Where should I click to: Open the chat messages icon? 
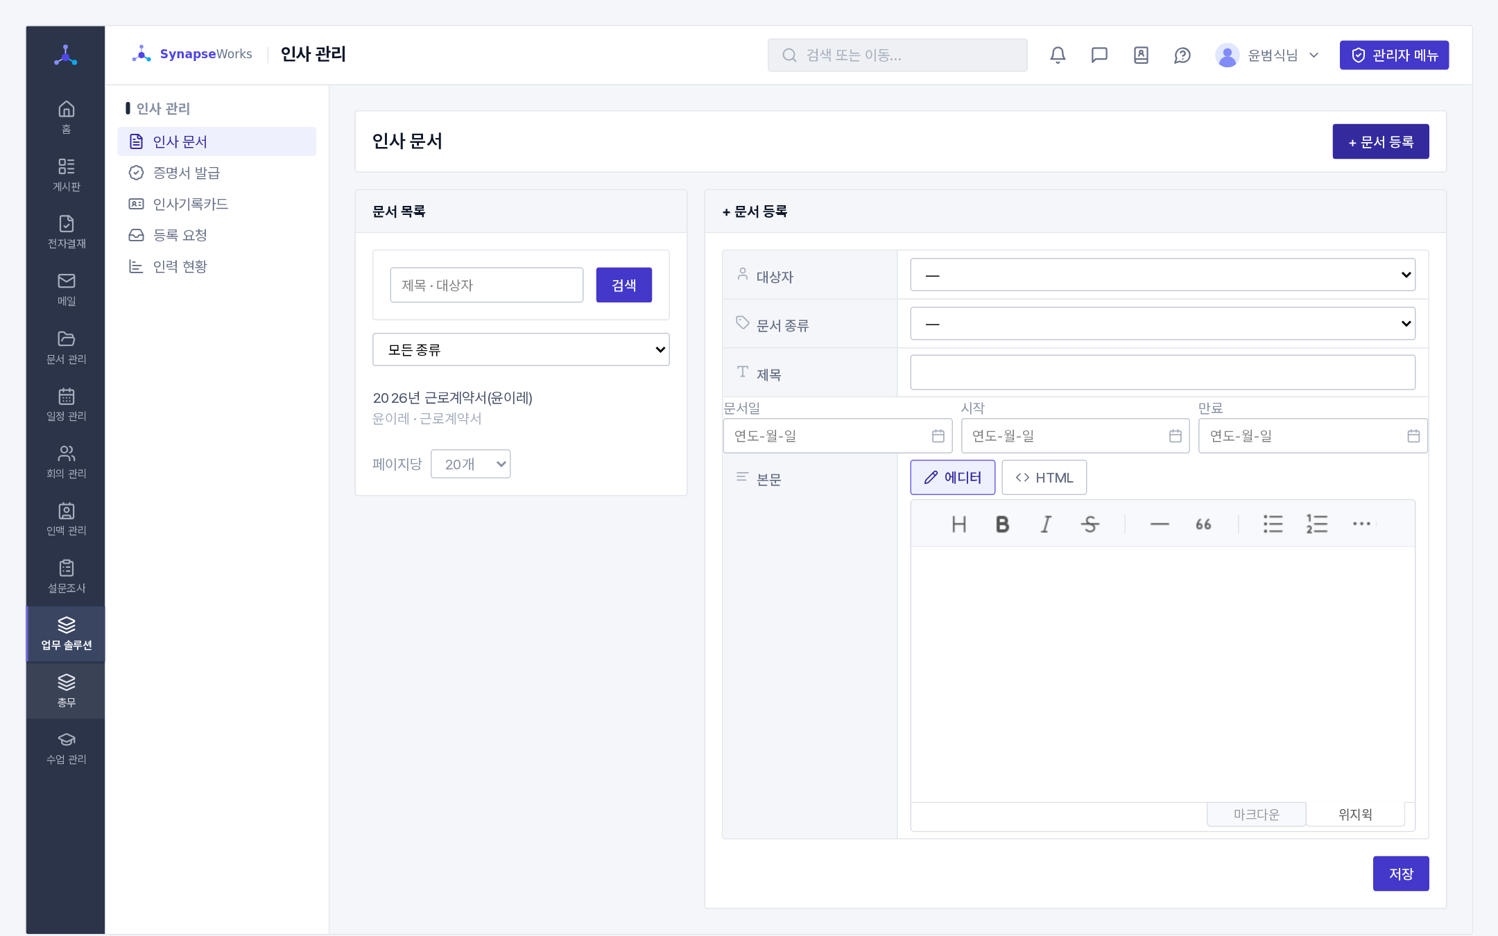(x=1099, y=55)
